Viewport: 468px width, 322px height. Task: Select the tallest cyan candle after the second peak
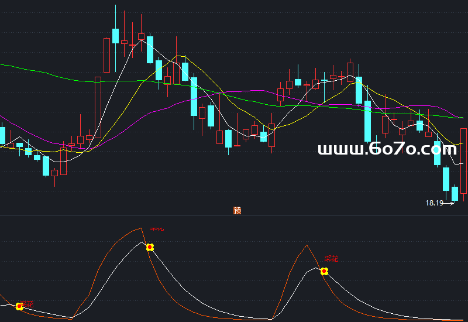[367, 121]
